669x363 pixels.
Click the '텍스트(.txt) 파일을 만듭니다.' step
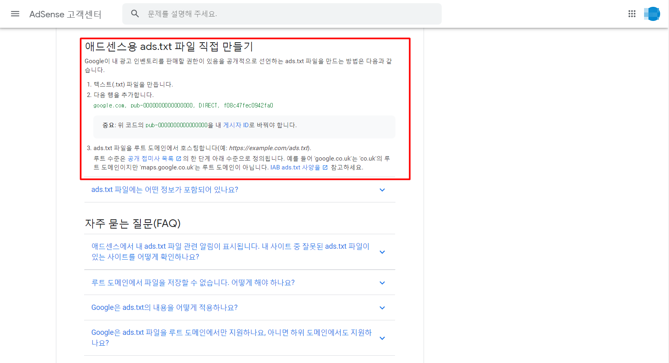coord(133,85)
